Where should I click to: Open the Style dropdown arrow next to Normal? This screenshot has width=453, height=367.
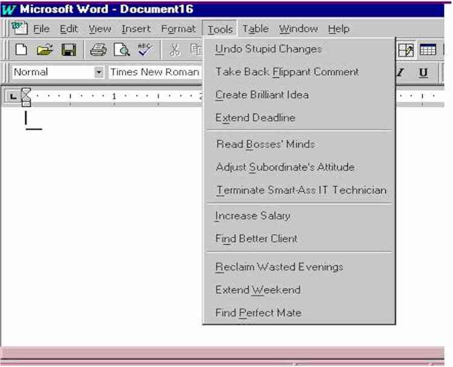pyautogui.click(x=99, y=72)
